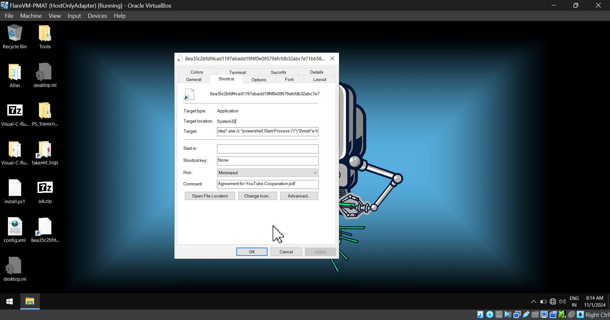Open the Windows Start menu
610x320 pixels.
click(x=10, y=302)
